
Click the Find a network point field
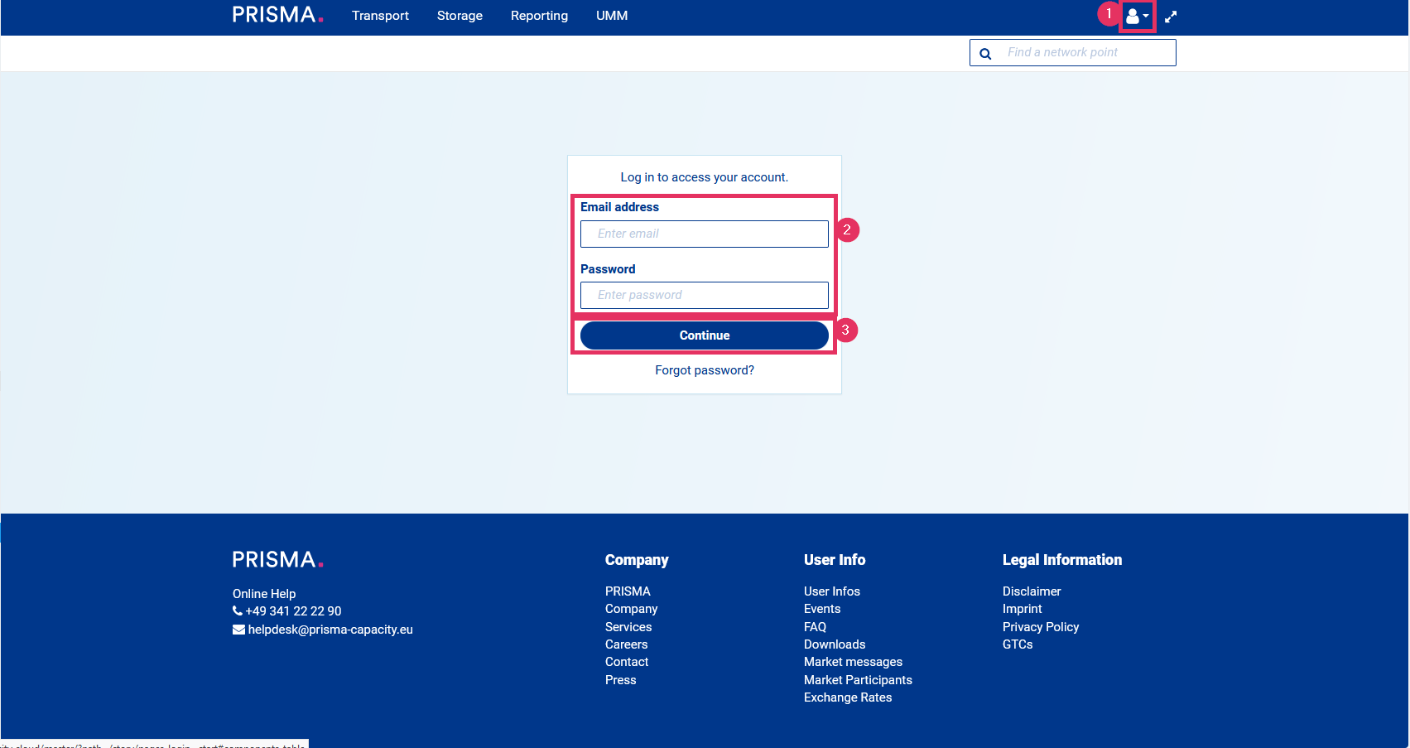(1085, 52)
